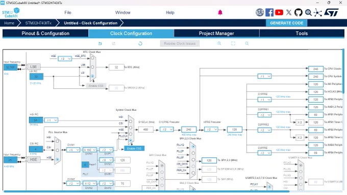Click the 10 years anniversary badge icon
Screen dimensions: 347x195
(x=260, y=12)
